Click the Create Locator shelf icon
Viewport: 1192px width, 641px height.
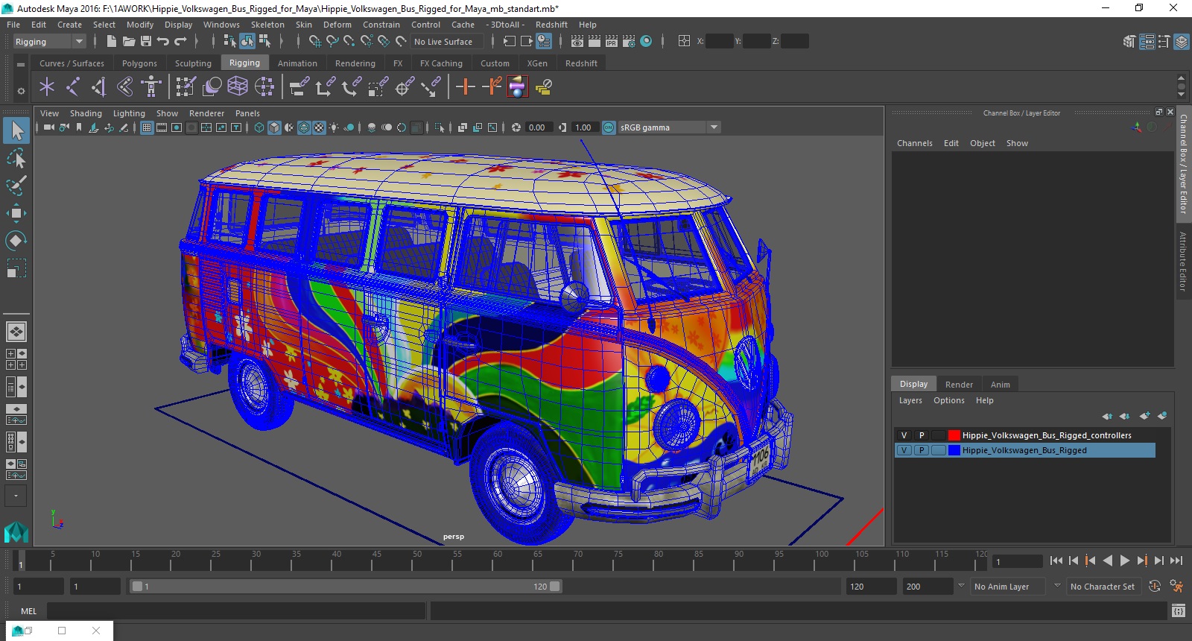coord(47,87)
